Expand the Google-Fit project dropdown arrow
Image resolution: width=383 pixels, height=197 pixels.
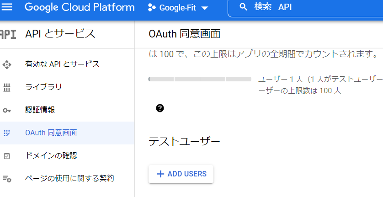pos(204,8)
